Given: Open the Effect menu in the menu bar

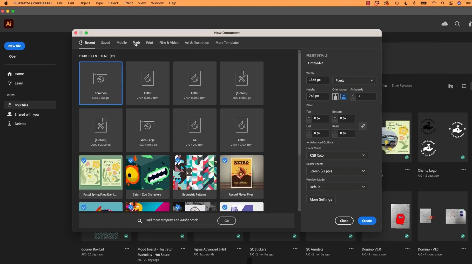Looking at the screenshot, I should 128,3.
